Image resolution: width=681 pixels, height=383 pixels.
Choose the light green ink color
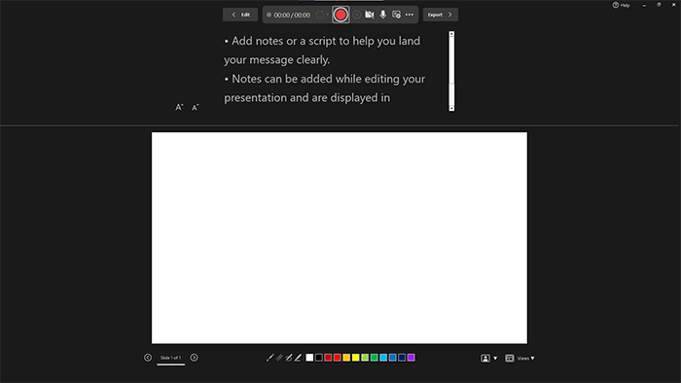[x=365, y=358]
